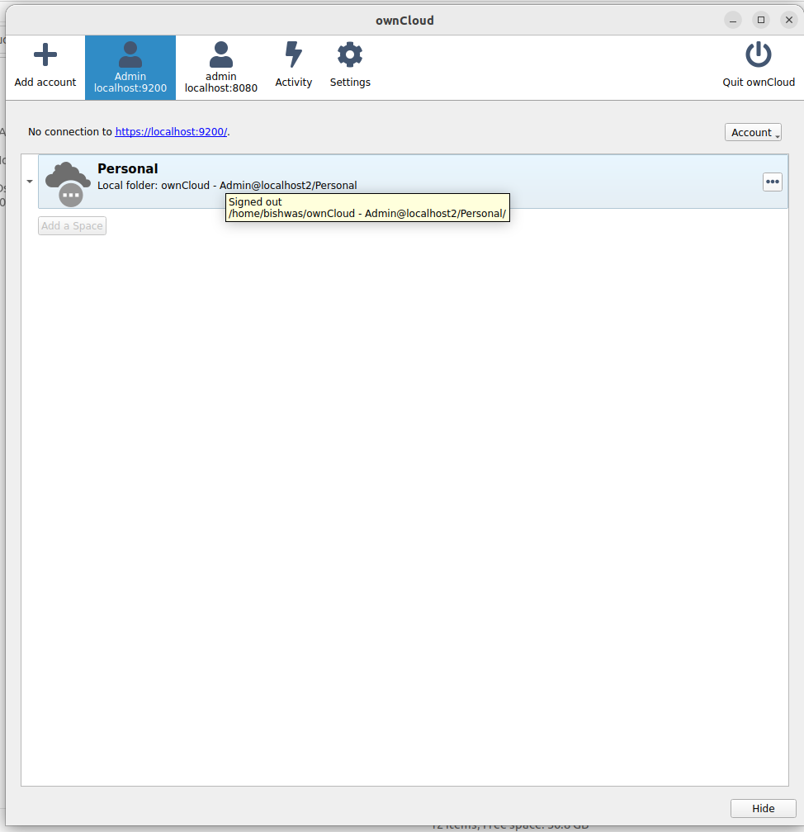
Task: Select the Admin localhost:9200 account tab
Action: pos(130,68)
